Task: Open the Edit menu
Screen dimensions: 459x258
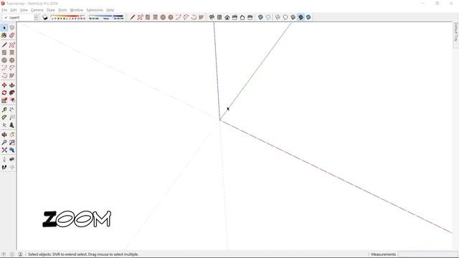Action: click(14, 10)
